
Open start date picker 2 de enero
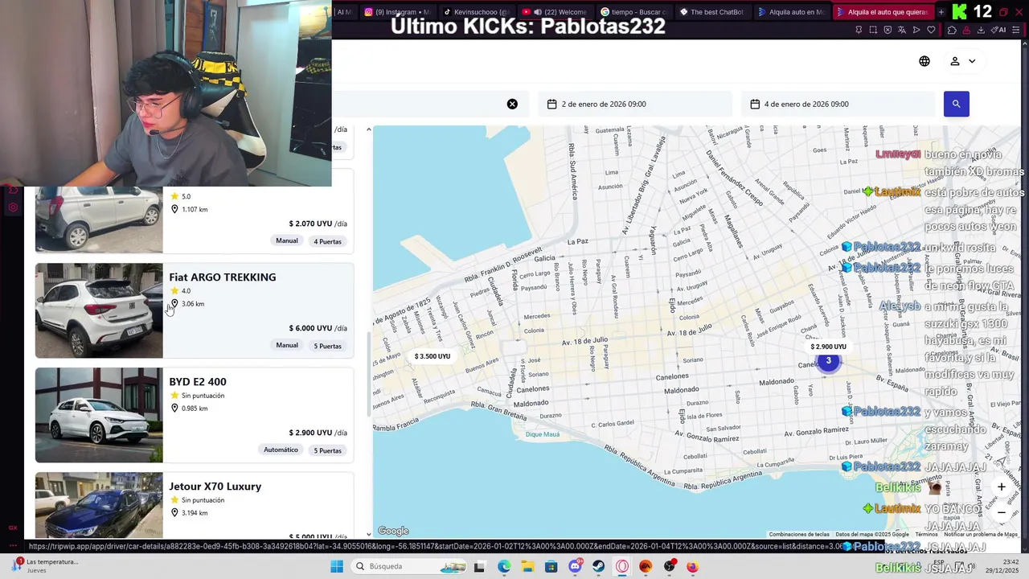[x=635, y=104]
